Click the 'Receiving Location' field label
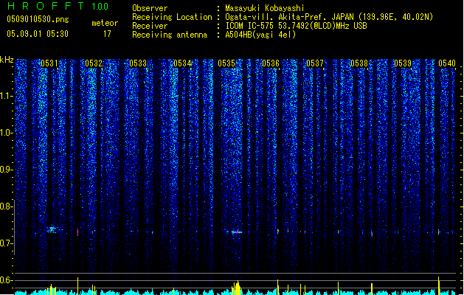This screenshot has width=464, height=295. (172, 17)
